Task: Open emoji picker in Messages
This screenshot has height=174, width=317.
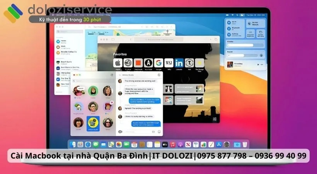Action: [159, 132]
